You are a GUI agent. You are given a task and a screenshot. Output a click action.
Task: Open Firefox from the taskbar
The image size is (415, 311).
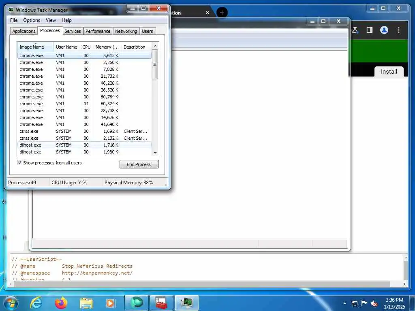(61, 303)
